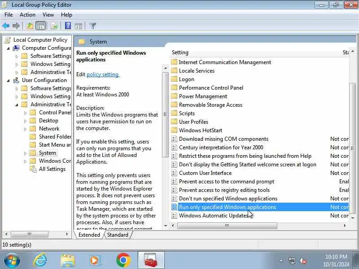Image resolution: width=359 pixels, height=269 pixels.
Task: Open Help via the question mark icon
Action: pyautogui.click(x=68, y=26)
